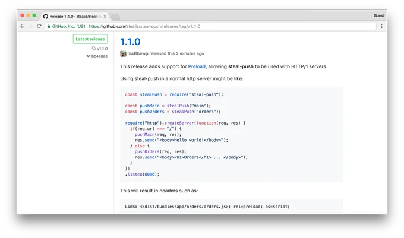The height and width of the screenshot is (238, 404).
Task: Click the '<h1>Orders</h1>' res.send code line
Action: (x=191, y=157)
